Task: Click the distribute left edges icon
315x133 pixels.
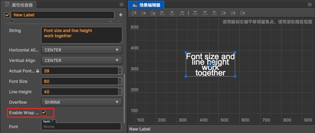Action: click(x=223, y=13)
